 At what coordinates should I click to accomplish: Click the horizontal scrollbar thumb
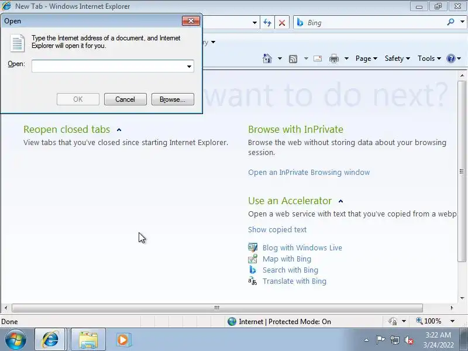[x=217, y=308]
